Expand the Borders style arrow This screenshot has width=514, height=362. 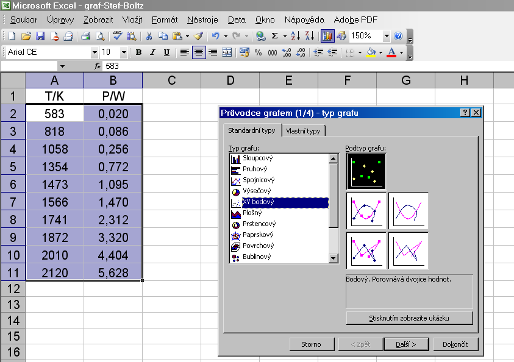(x=360, y=52)
